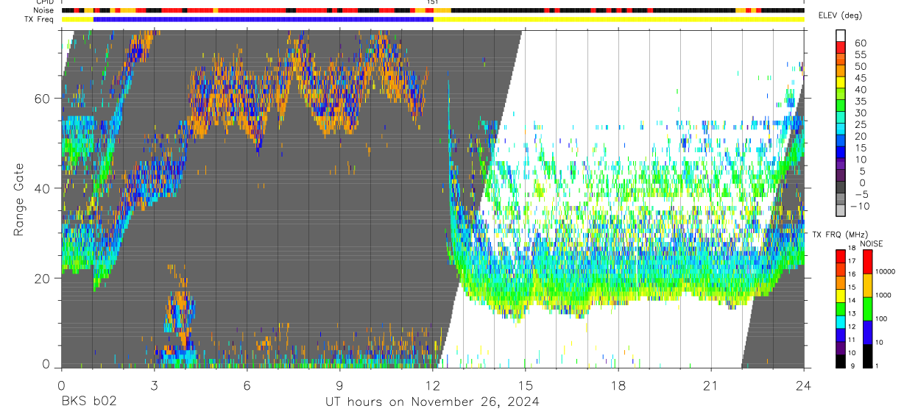This screenshot has height=417, width=904.
Task: Pick the cyan 20–25 swatch in ELEV colorbar
Action: coord(841,128)
